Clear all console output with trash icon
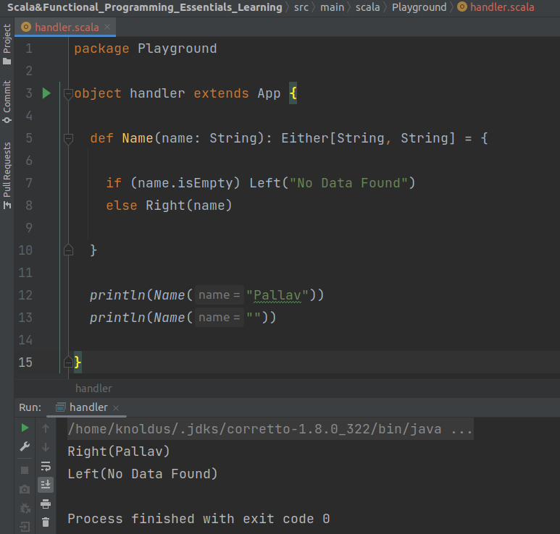The image size is (560, 534). (x=46, y=522)
